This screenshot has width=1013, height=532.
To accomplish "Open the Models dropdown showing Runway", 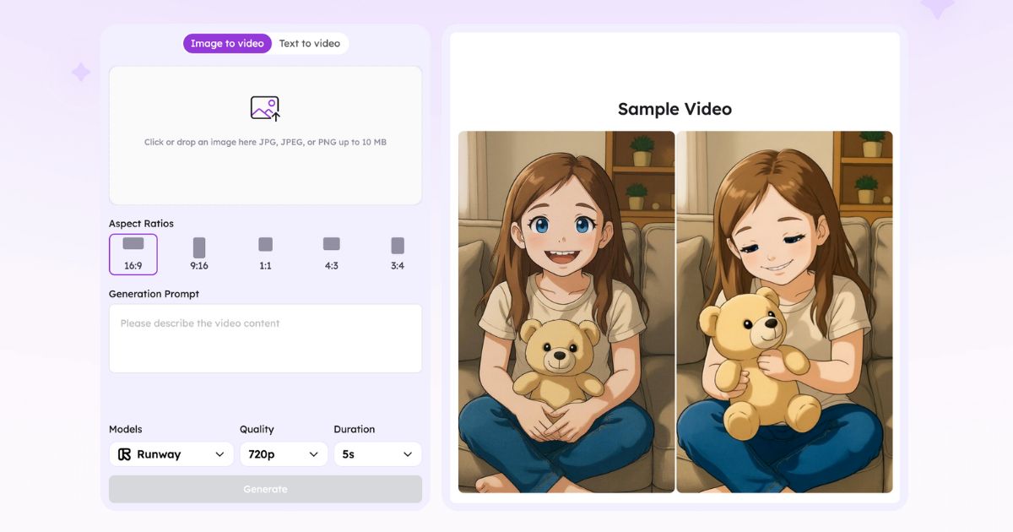I will 171,454.
